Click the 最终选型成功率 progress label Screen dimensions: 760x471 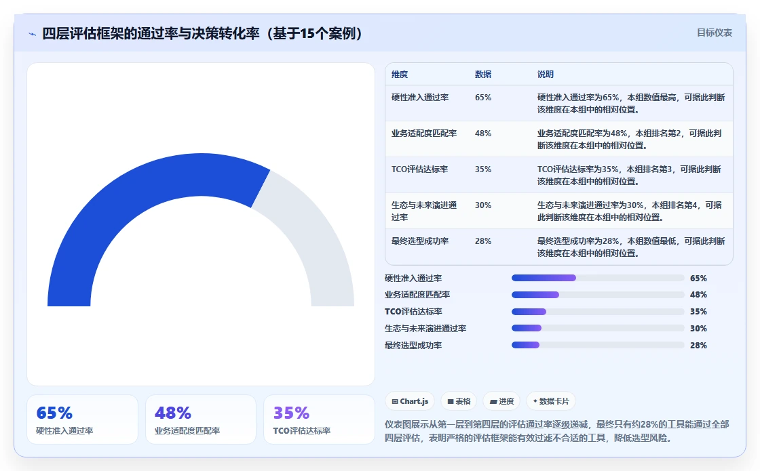413,345
